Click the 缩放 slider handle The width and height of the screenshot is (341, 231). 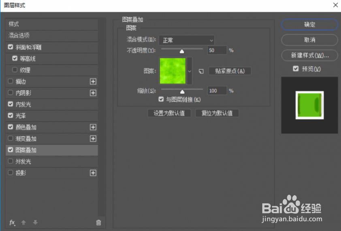182,92
